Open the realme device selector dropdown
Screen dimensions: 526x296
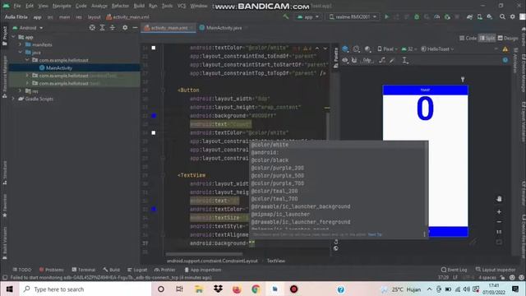353,16
